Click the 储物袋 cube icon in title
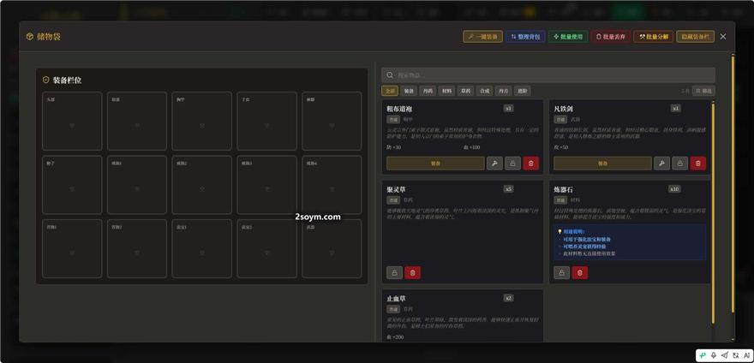This screenshot has width=754, height=363. click(29, 37)
